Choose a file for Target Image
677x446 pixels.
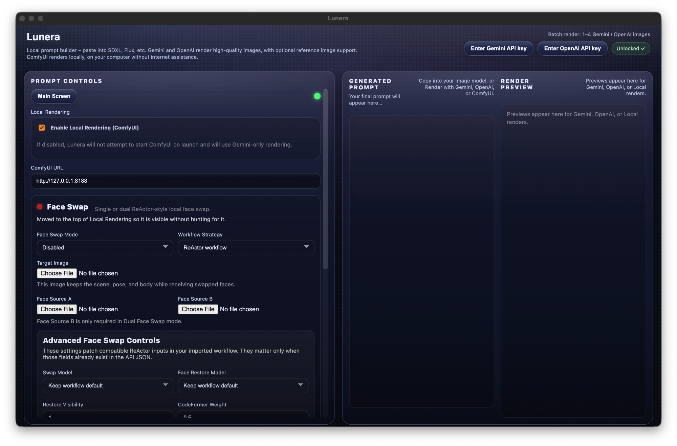tap(57, 273)
